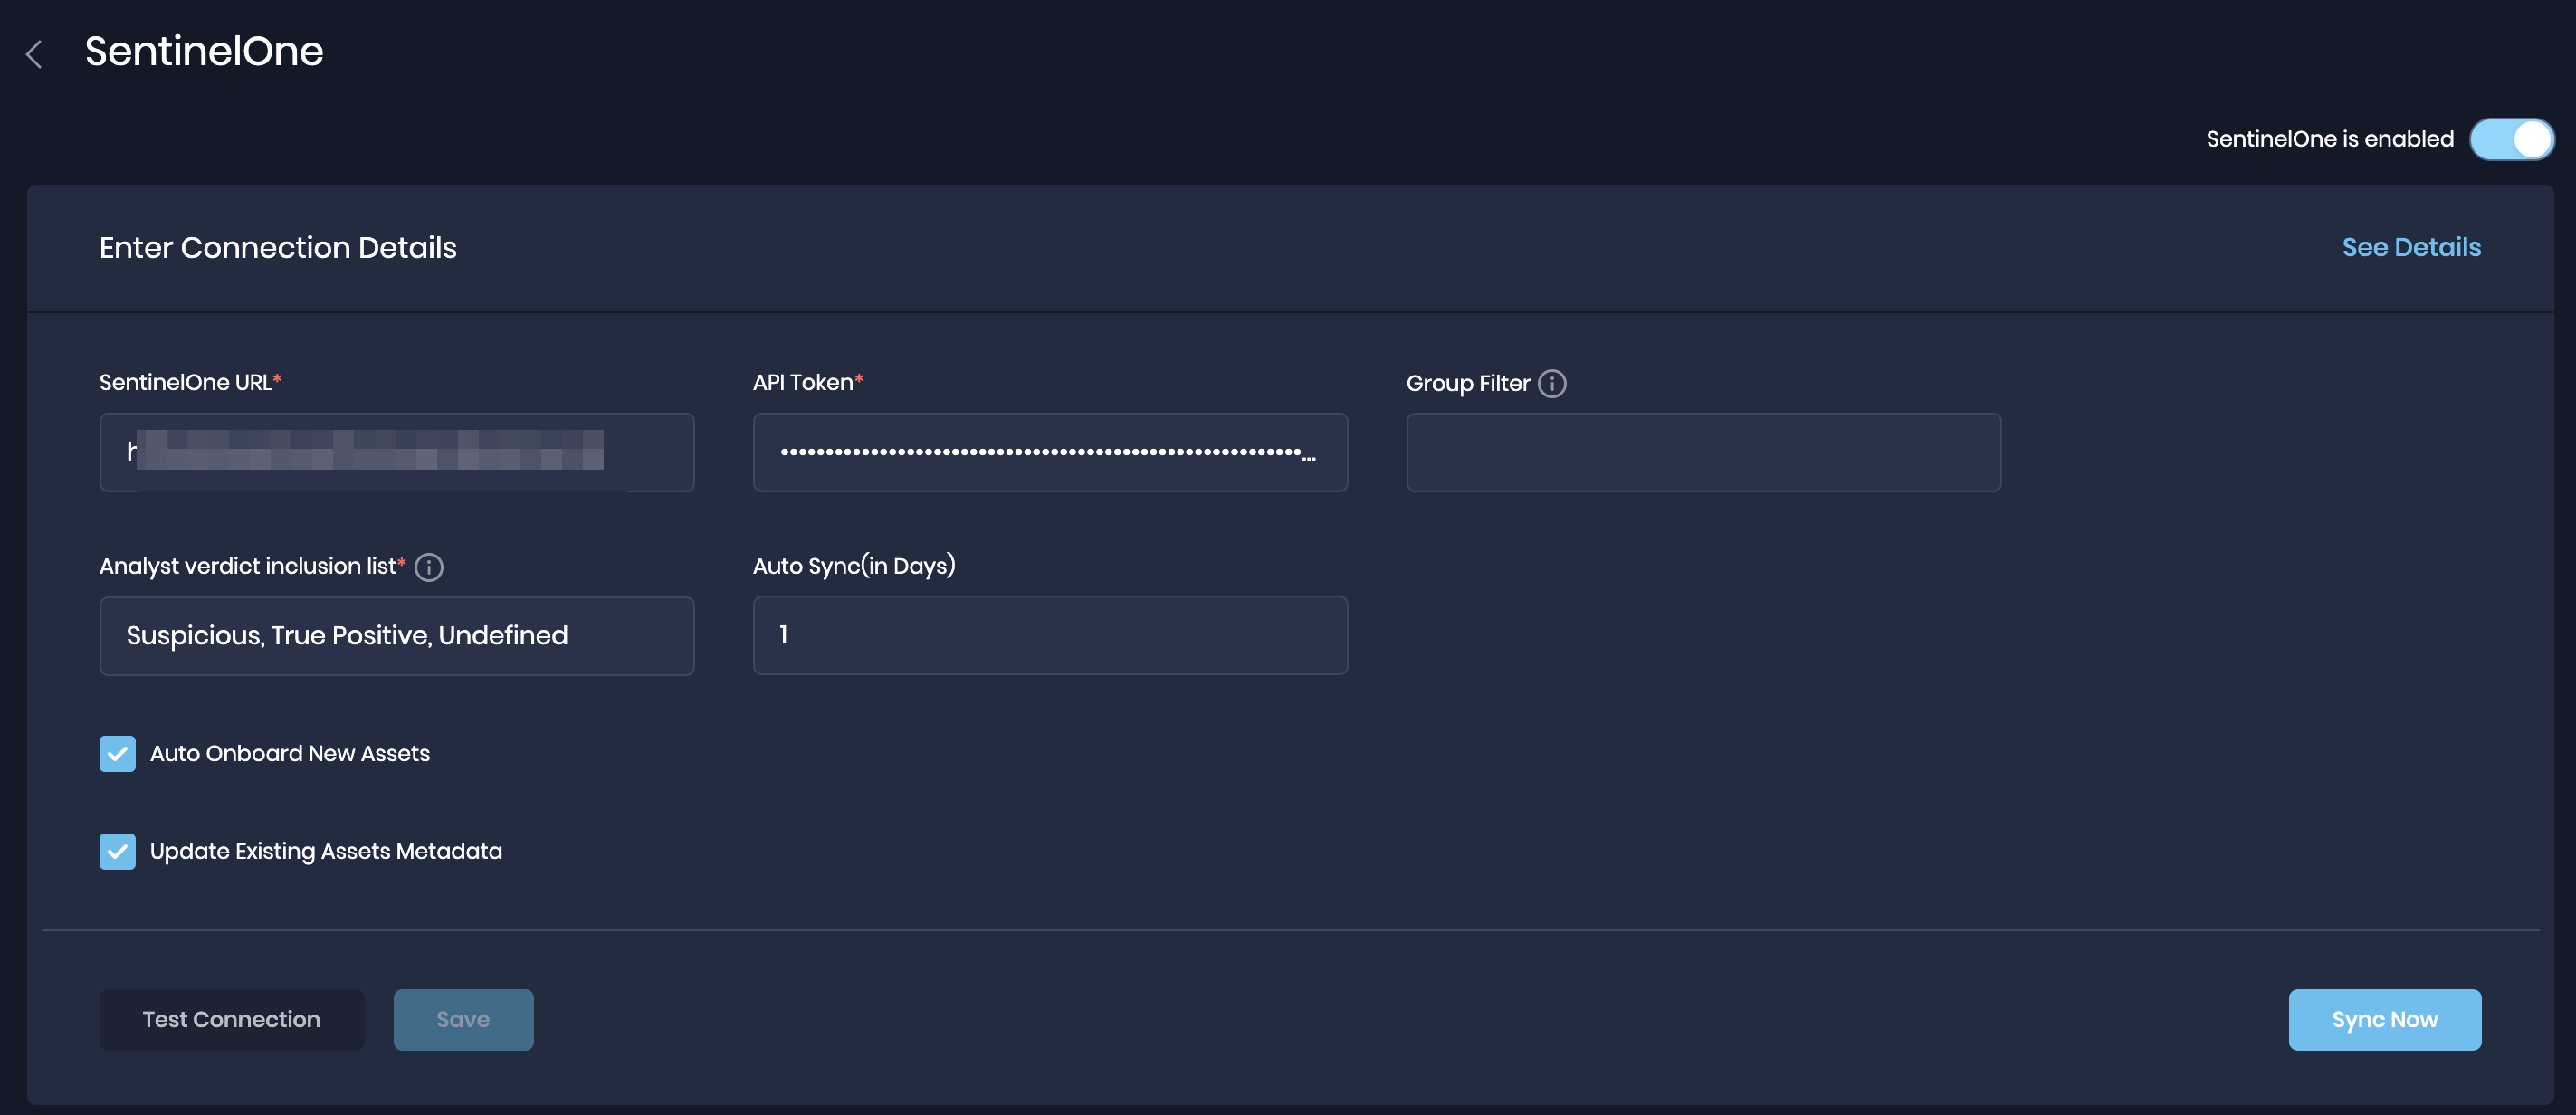2576x1115 pixels.
Task: Click the API Token masked input field
Action: pos(1050,452)
